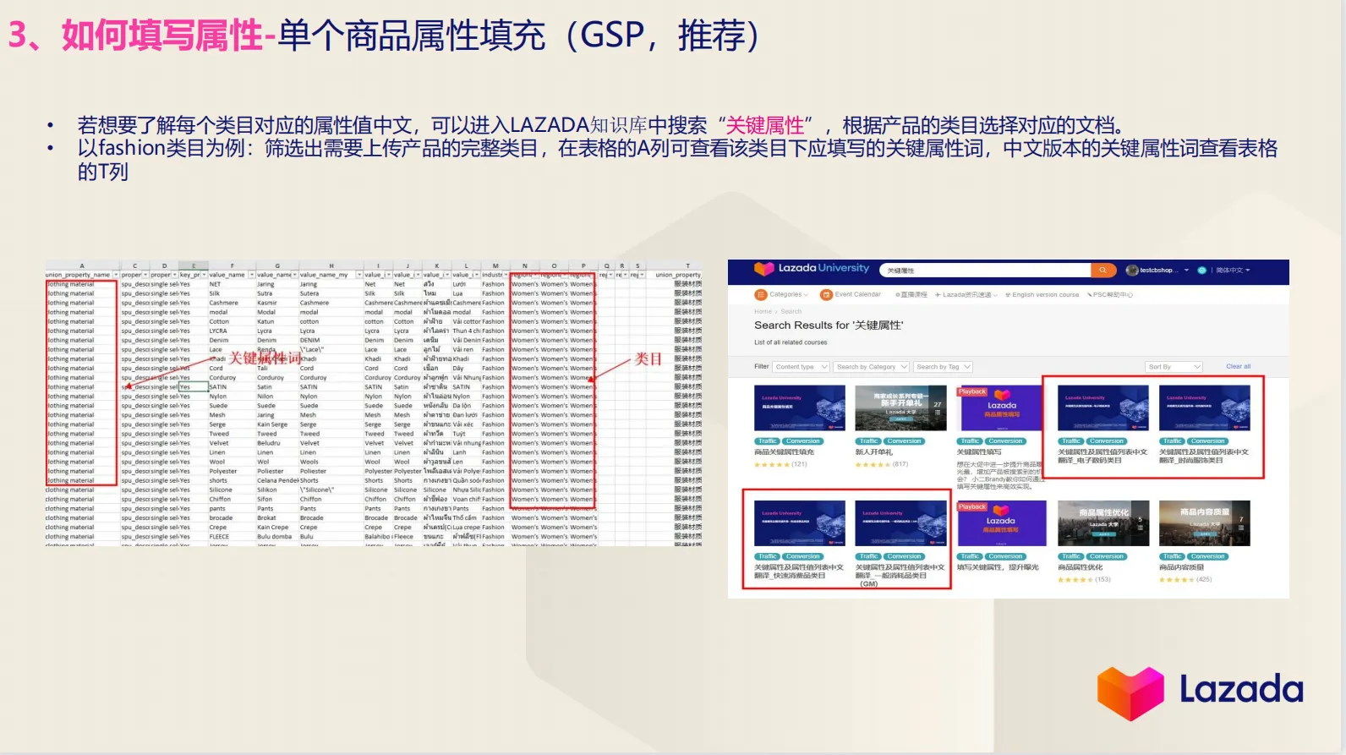Open 一般消耗品类目 (GM) course thumbnail
The height and width of the screenshot is (755, 1346).
point(900,523)
